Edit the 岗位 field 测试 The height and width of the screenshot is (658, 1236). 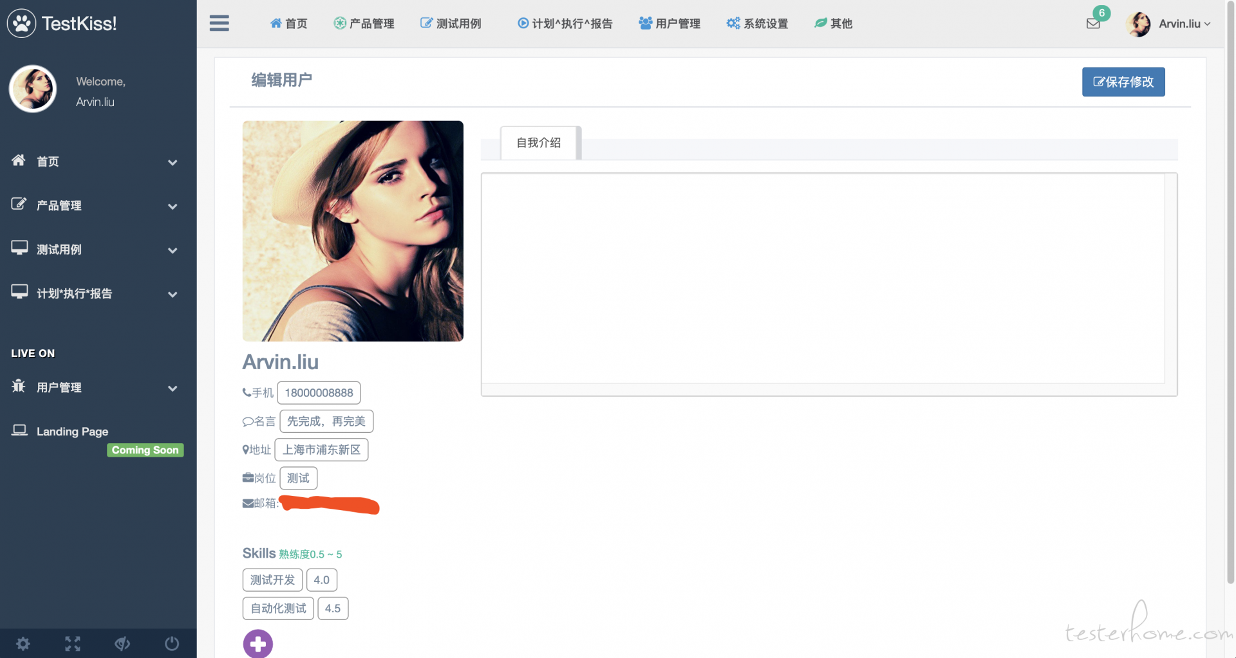298,478
